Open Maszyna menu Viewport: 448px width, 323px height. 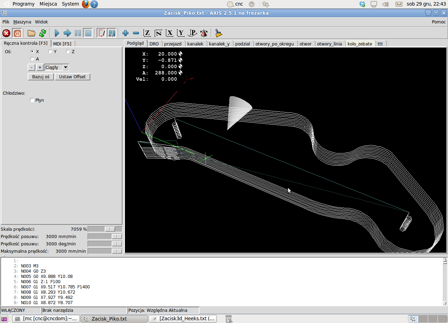click(22, 22)
